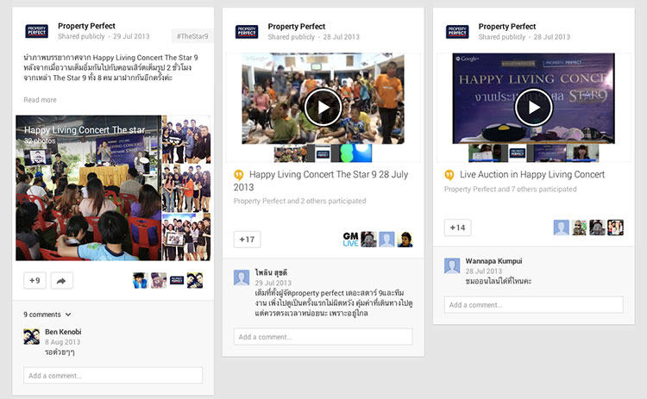Open Ben Kenobi's name link
The image size is (647, 399).
(63, 332)
